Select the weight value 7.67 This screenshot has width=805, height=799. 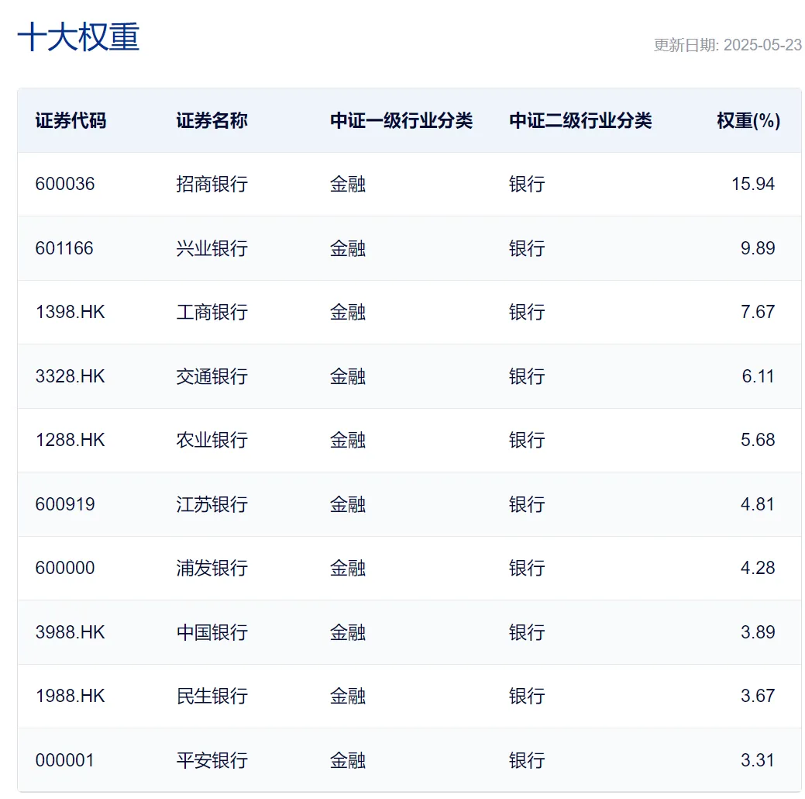(x=757, y=312)
